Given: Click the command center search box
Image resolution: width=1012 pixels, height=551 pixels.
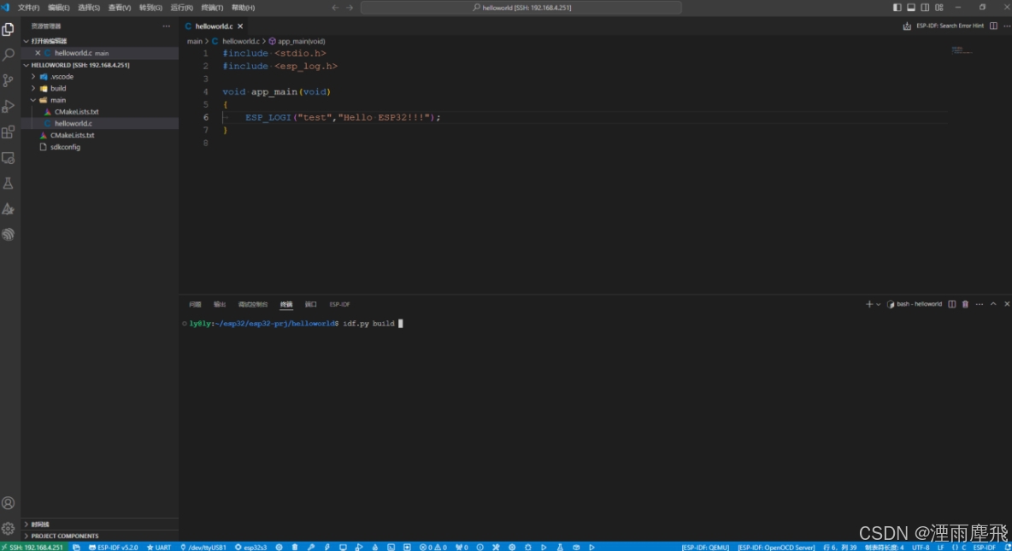Looking at the screenshot, I should (x=521, y=8).
